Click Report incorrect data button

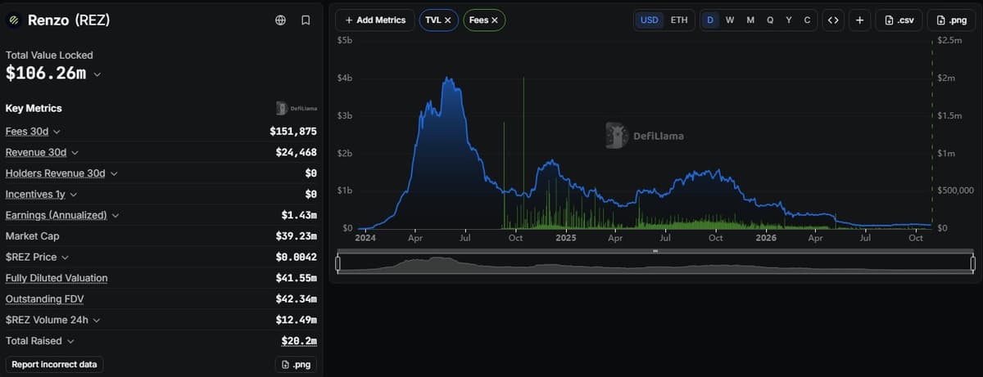(54, 364)
